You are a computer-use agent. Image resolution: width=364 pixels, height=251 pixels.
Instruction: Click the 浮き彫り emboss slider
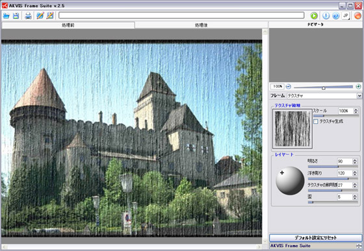[333, 179]
